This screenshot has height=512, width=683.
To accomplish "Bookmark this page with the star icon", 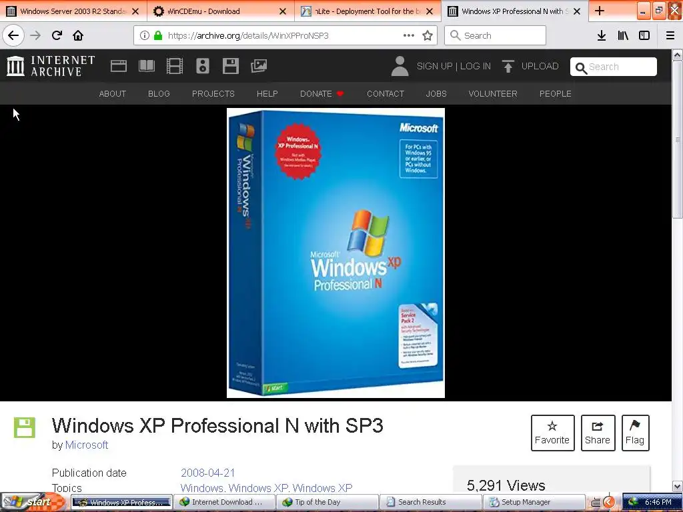I will [x=428, y=35].
